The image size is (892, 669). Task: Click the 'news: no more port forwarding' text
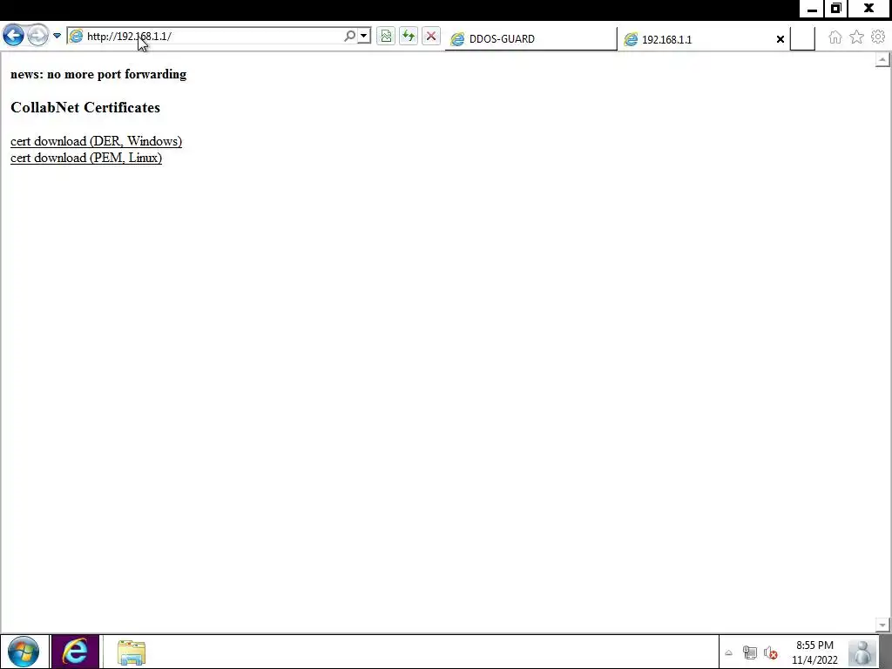[98, 74]
